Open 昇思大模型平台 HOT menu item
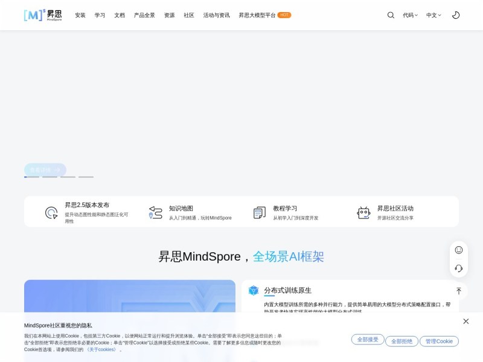The width and height of the screenshot is (483, 362). [x=265, y=15]
